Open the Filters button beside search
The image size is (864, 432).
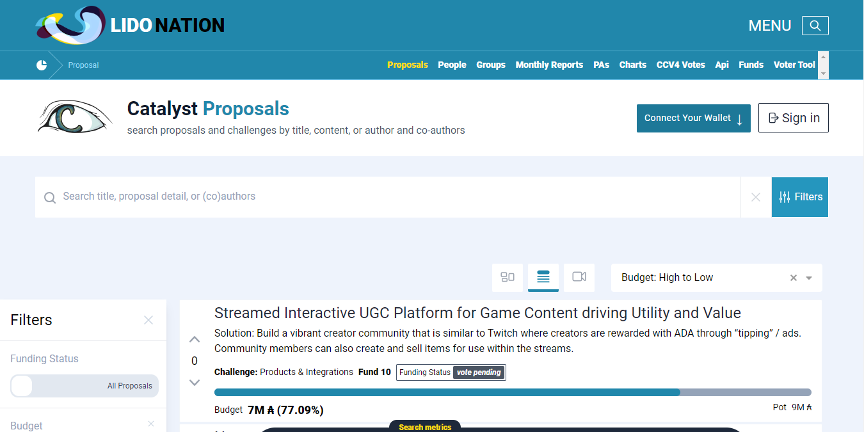tap(800, 197)
